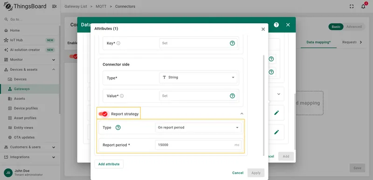Click the Integrations icon in sidebar

click(6, 157)
